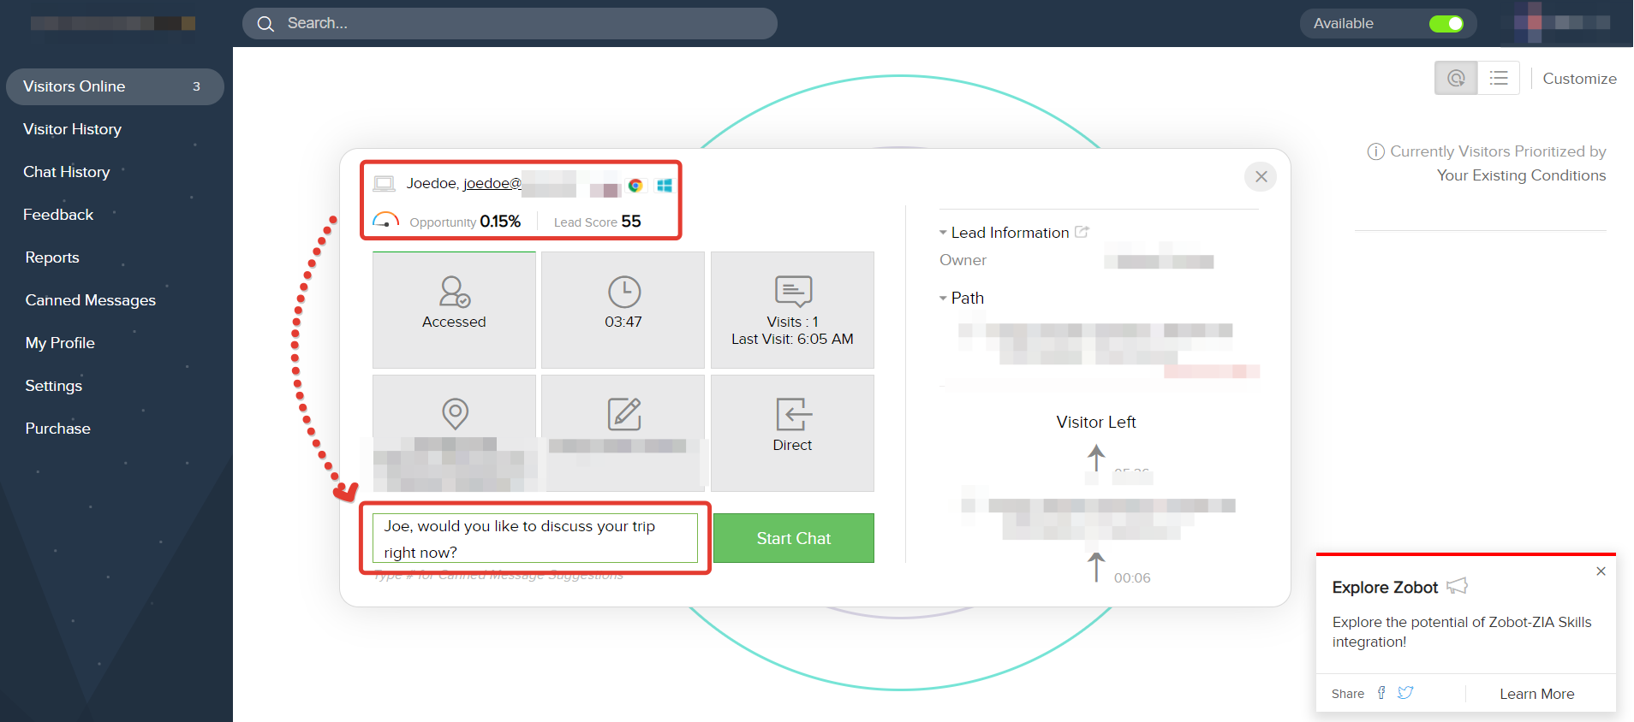Open Reports from the sidebar
Image resolution: width=1634 pixels, height=722 pixels.
pyautogui.click(x=52, y=257)
